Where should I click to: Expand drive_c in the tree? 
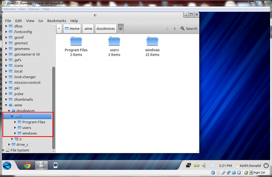coord(9,144)
